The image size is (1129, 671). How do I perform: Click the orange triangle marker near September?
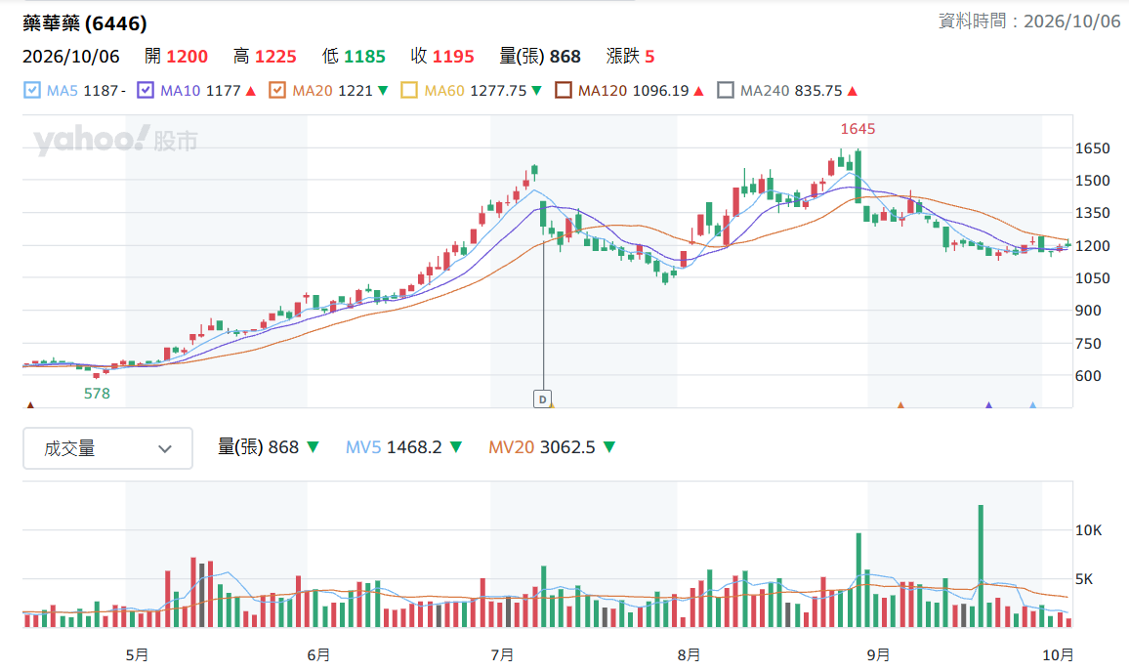(900, 405)
